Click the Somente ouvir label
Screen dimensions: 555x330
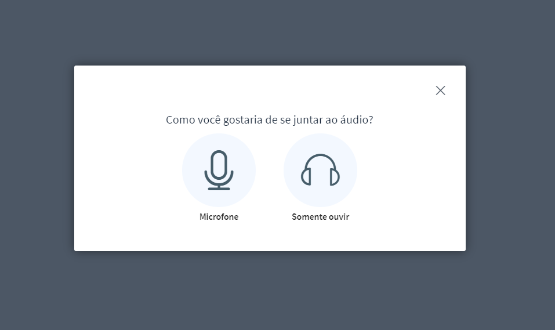pos(320,217)
